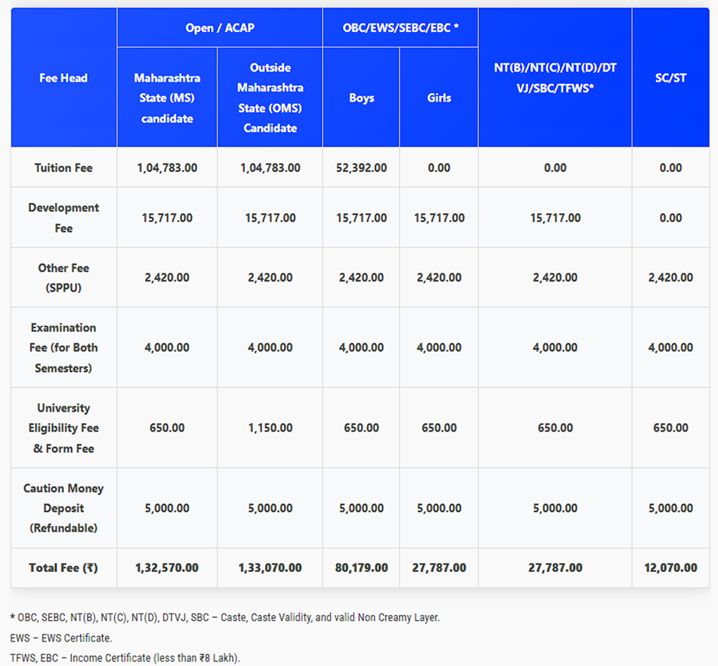Viewport: 718px width, 666px height.
Task: Click the 12,070.00 SC/ST total cell
Action: coord(670,567)
